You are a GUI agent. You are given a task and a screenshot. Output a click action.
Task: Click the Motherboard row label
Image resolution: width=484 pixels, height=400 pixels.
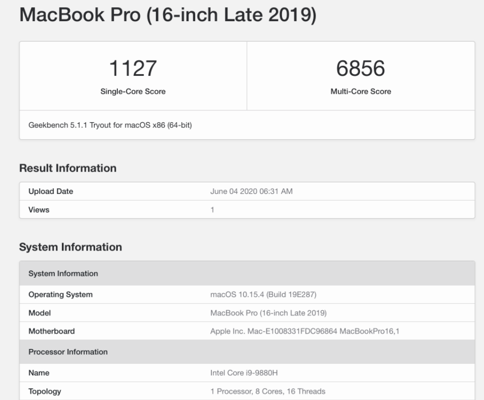[52, 331]
